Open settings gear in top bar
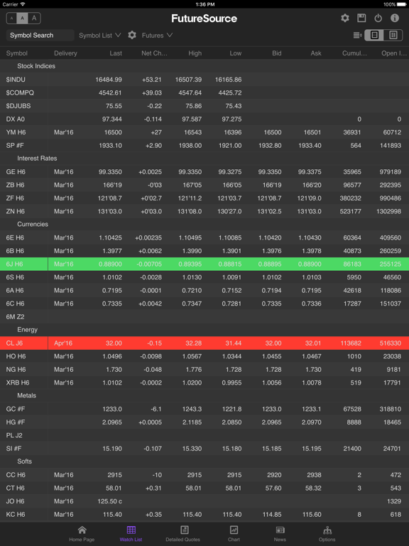The image size is (409, 546). coord(344,18)
